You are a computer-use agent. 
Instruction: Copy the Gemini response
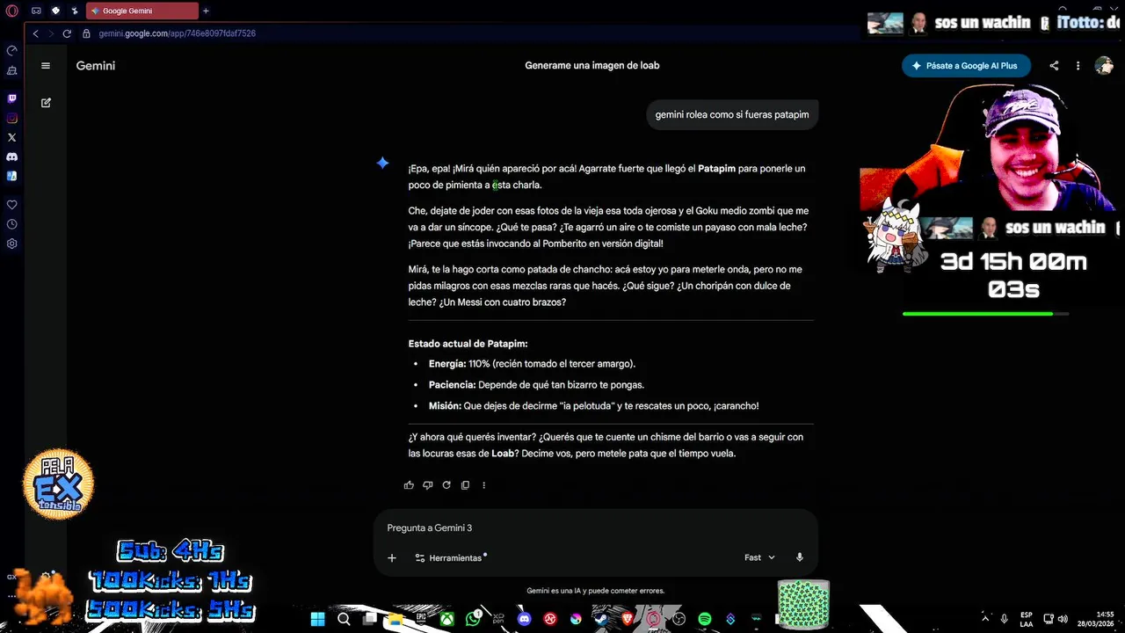click(x=465, y=484)
